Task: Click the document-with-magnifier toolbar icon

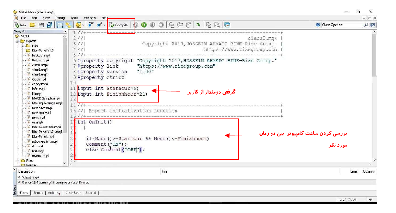Action: 217,25
